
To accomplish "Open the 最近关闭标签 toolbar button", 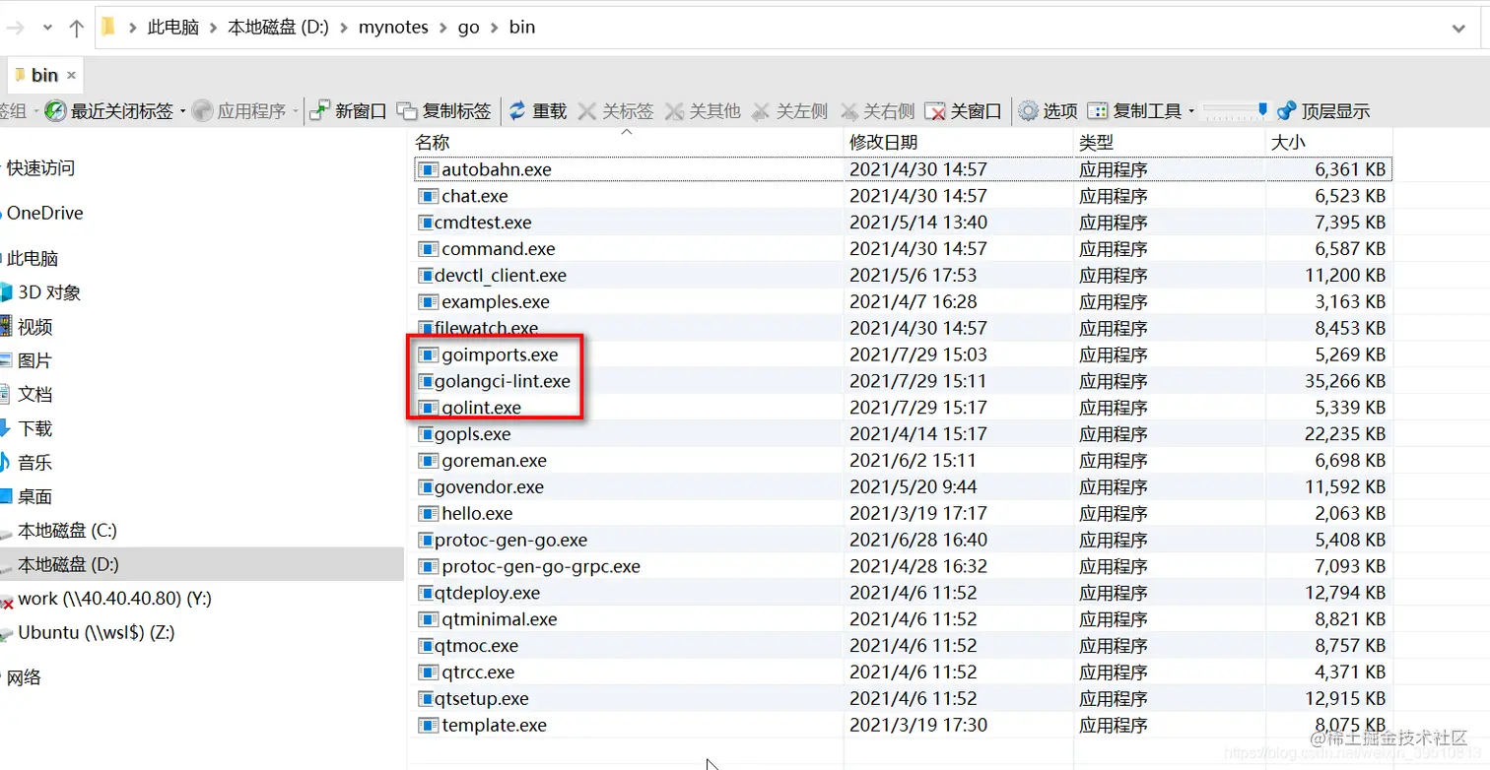I will (109, 111).
